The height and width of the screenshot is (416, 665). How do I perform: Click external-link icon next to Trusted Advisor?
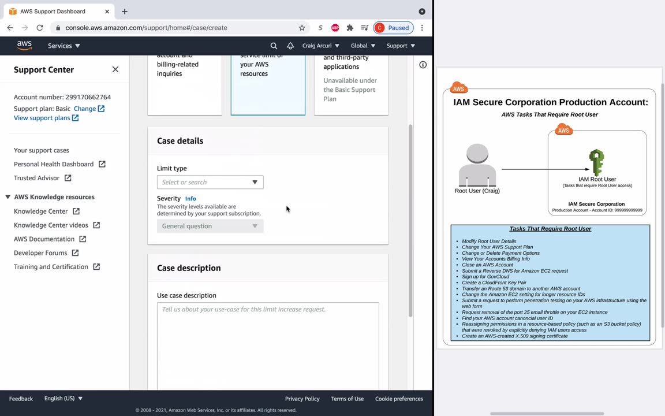point(68,178)
